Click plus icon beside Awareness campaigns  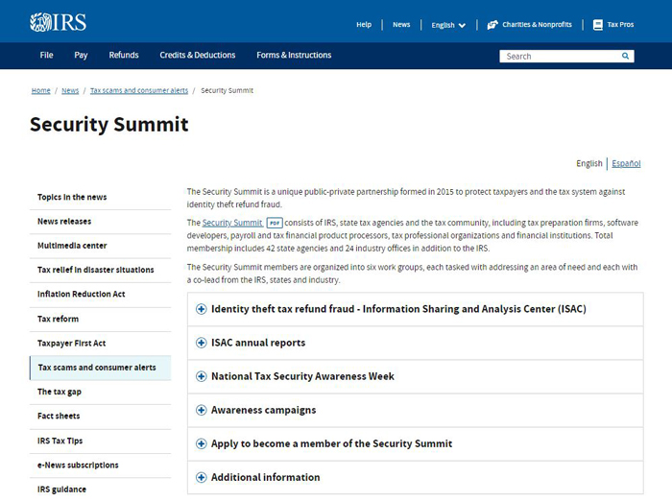click(201, 410)
